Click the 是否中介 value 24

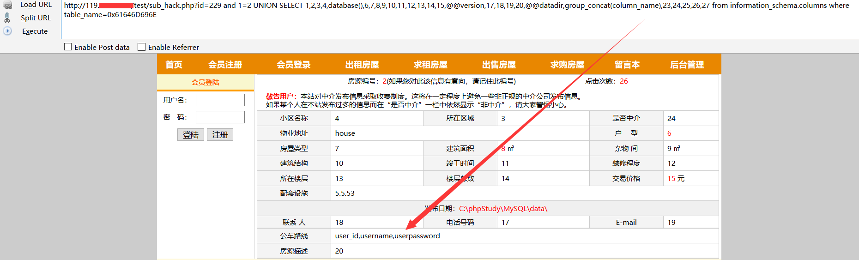click(671, 118)
